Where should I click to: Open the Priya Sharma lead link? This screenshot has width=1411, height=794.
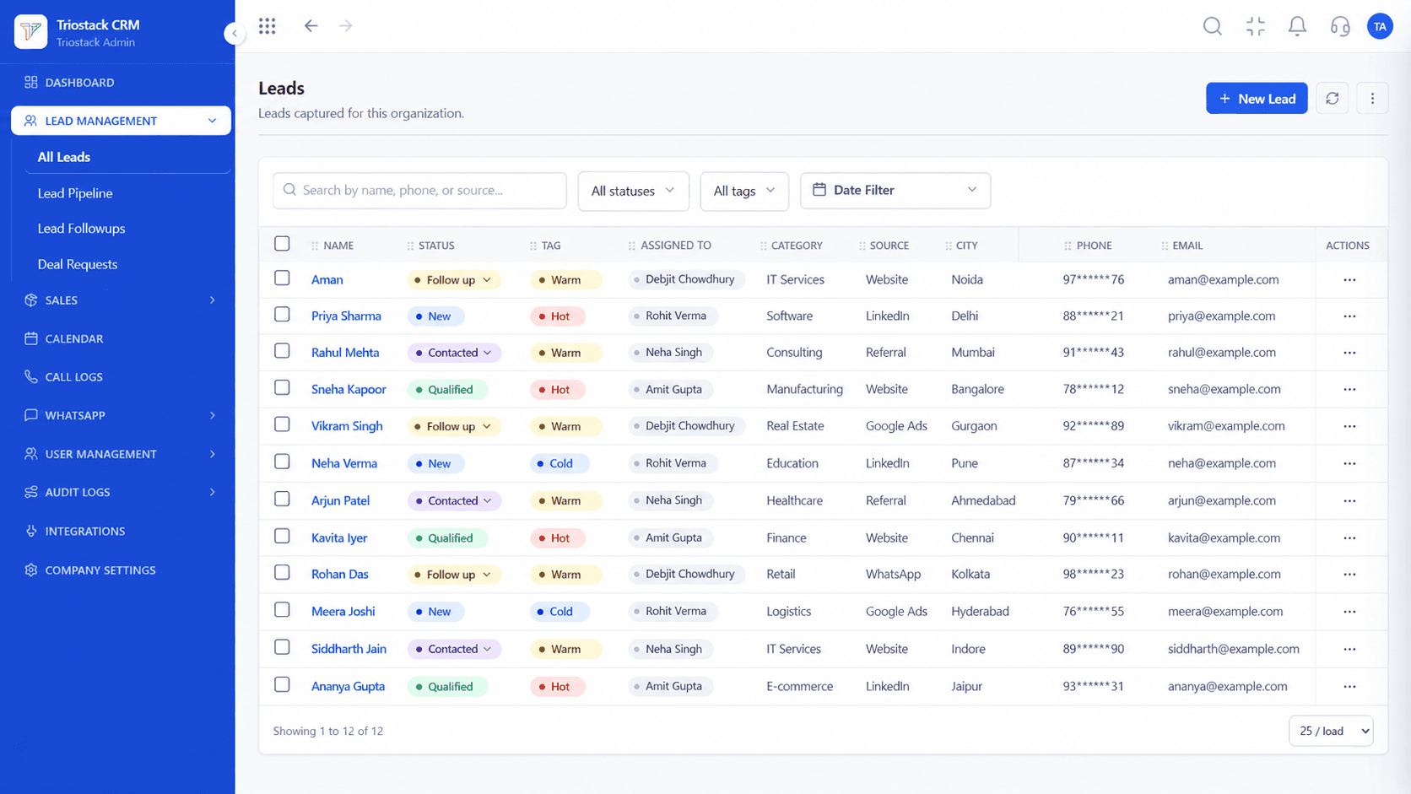tap(346, 316)
